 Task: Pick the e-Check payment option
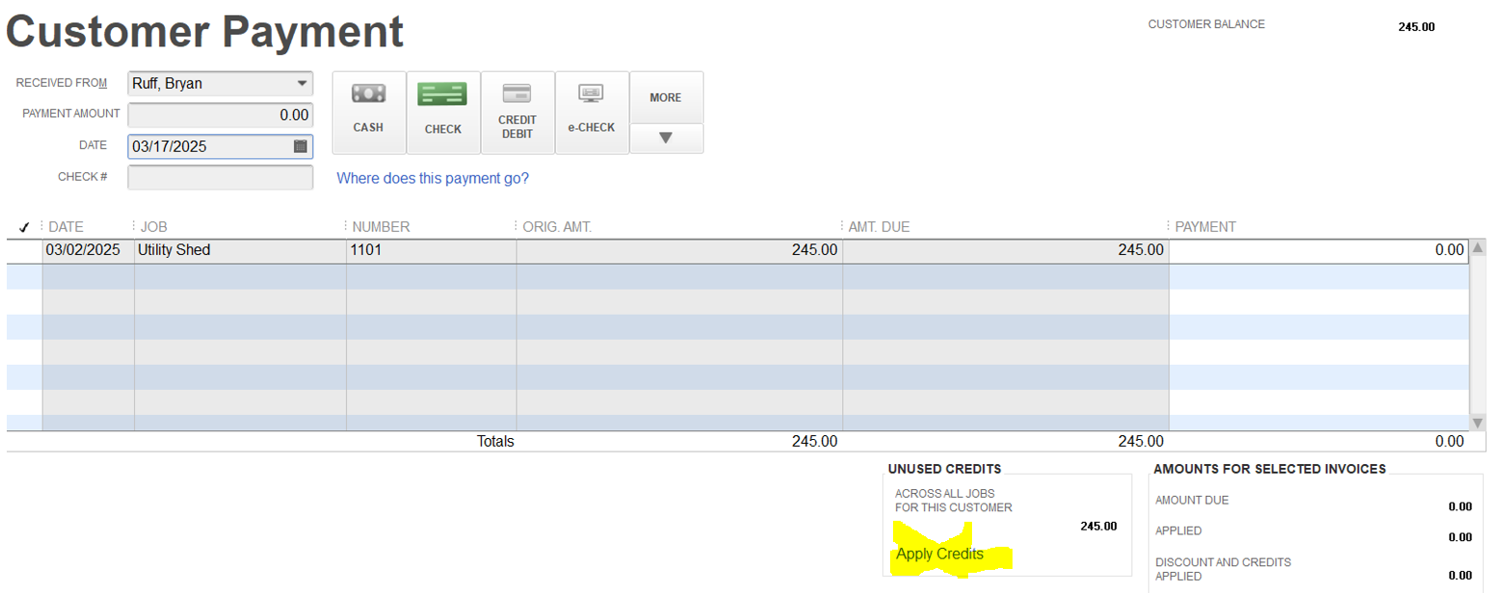click(591, 112)
